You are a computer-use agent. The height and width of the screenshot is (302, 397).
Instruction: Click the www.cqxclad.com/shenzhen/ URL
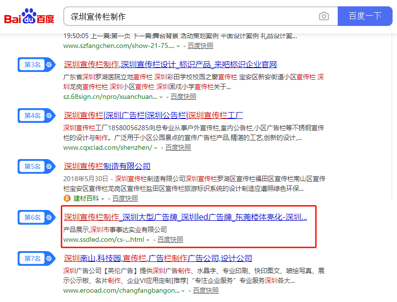pos(108,147)
